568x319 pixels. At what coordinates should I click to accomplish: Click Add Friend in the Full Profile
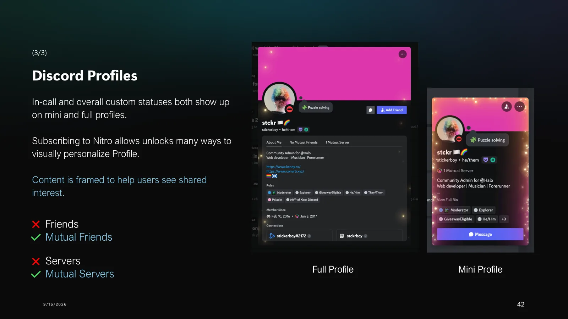coord(392,110)
